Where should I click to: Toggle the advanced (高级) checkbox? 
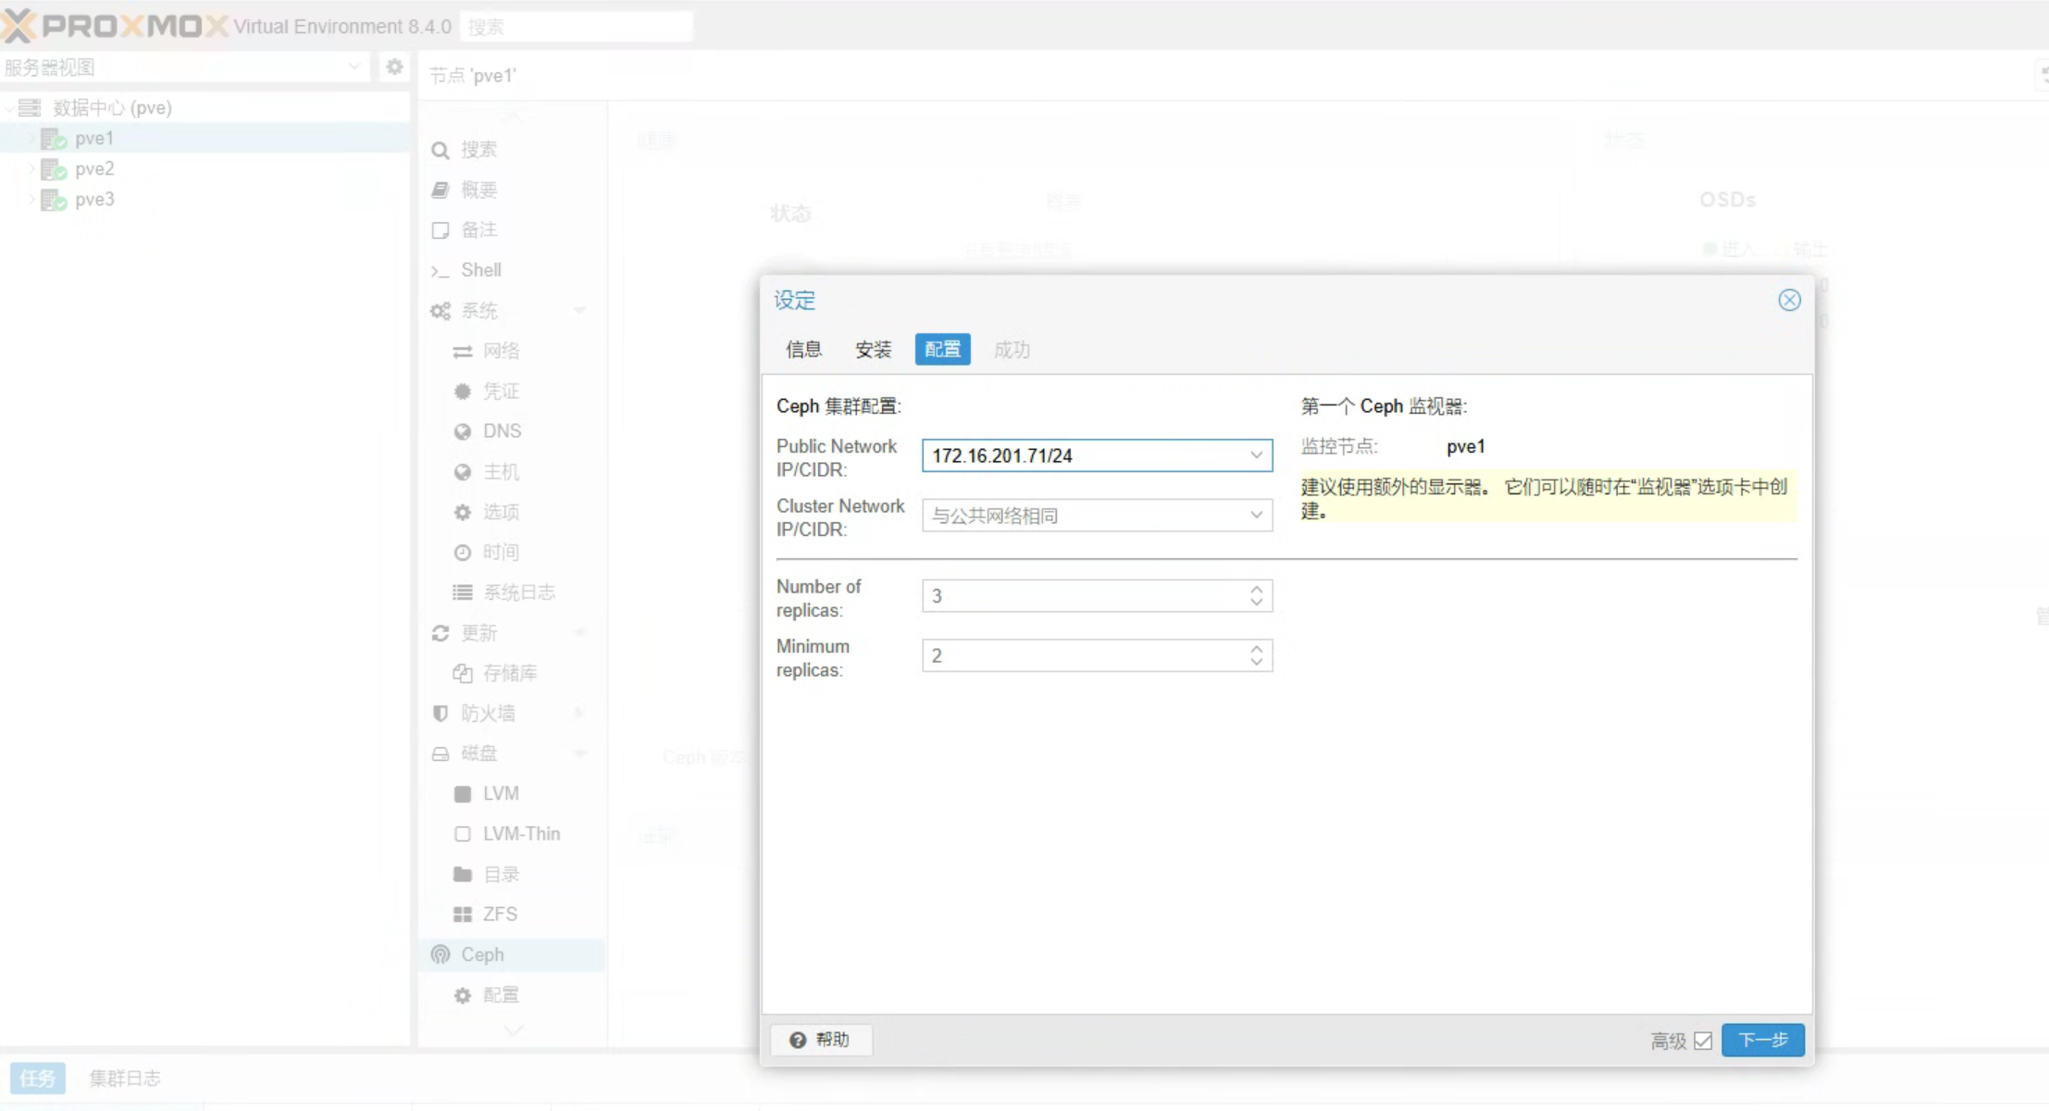point(1703,1041)
